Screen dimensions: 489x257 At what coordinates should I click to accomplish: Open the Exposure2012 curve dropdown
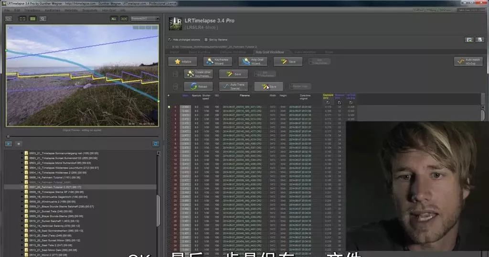click(145, 19)
